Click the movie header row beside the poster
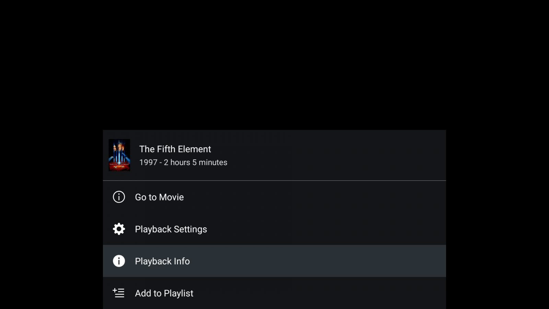 coord(274,155)
